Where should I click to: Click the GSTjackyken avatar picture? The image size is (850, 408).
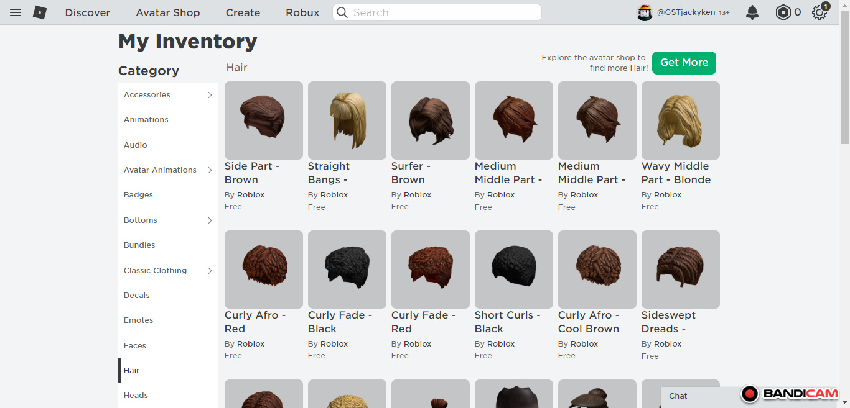[x=645, y=12]
